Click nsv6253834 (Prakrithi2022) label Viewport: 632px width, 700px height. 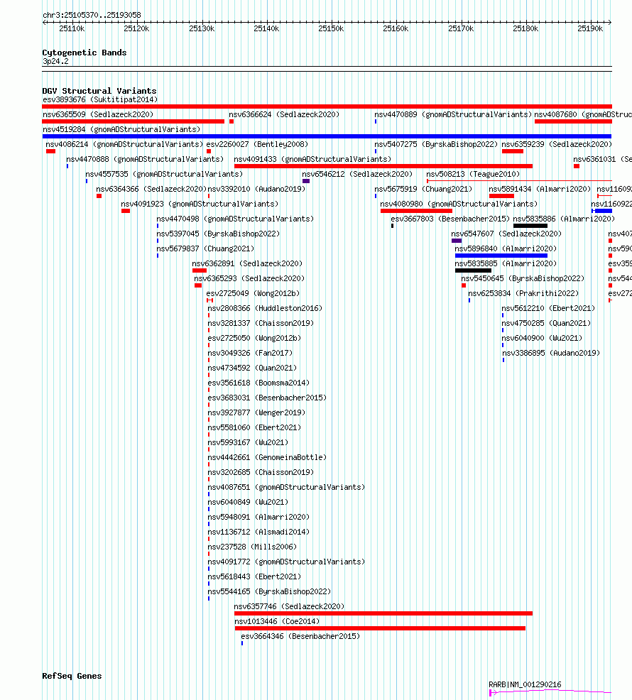523,294
